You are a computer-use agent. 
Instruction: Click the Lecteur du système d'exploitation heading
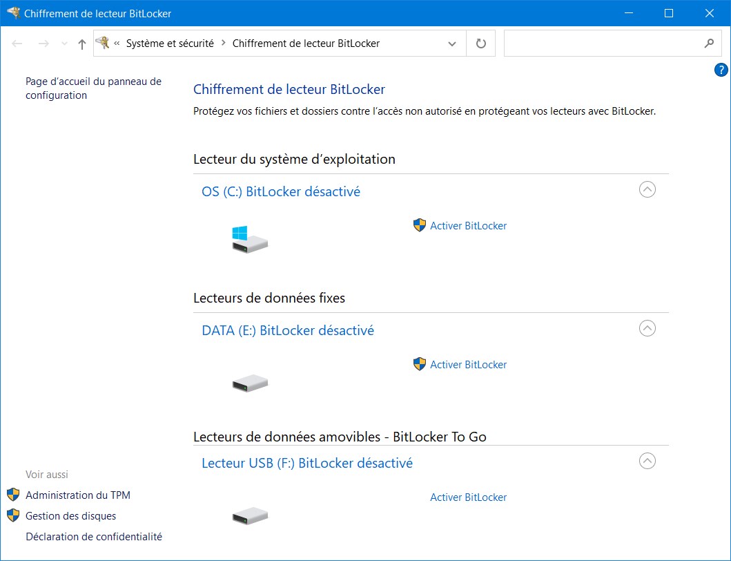pos(294,159)
